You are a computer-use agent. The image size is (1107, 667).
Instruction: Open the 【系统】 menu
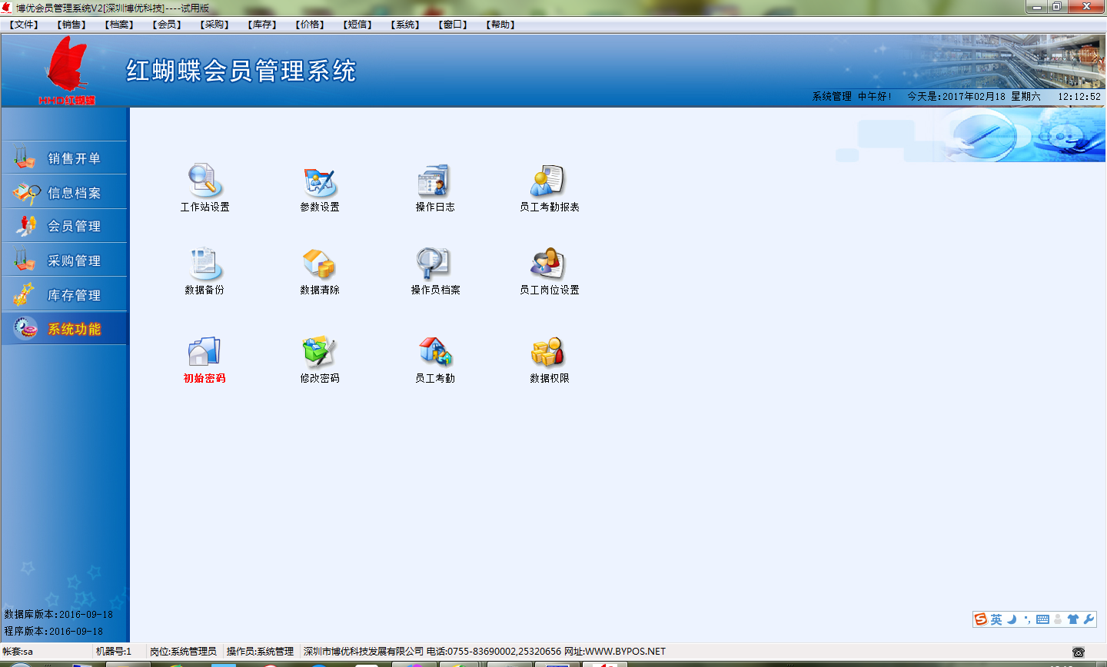(x=406, y=25)
